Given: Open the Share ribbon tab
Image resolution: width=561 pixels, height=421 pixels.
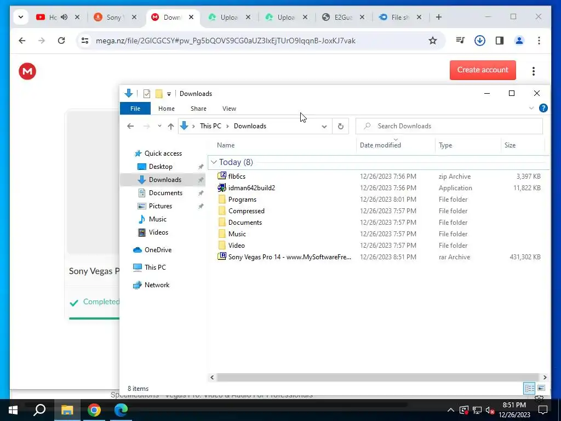Looking at the screenshot, I should click(198, 109).
